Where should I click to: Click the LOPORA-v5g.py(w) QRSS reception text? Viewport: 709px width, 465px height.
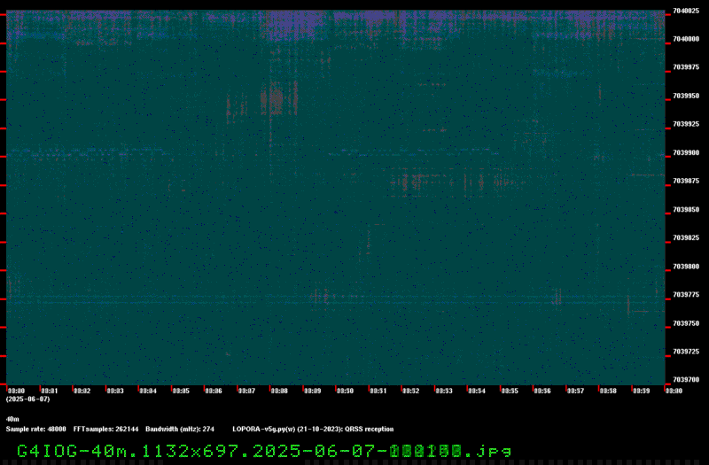tap(313, 430)
